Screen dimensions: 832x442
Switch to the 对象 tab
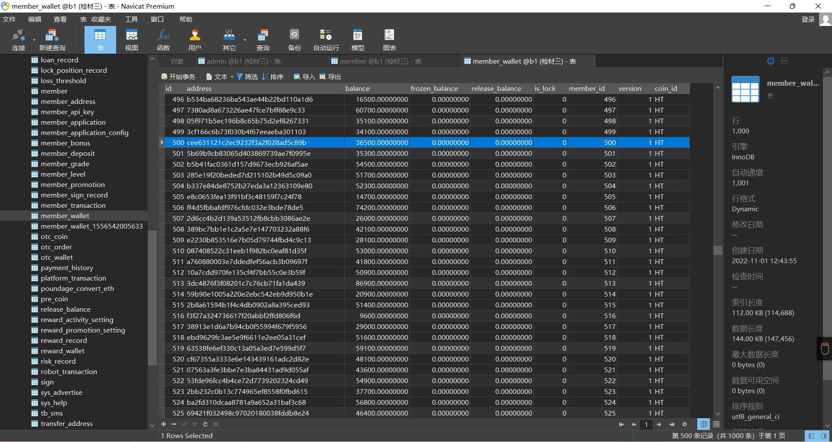tap(177, 61)
